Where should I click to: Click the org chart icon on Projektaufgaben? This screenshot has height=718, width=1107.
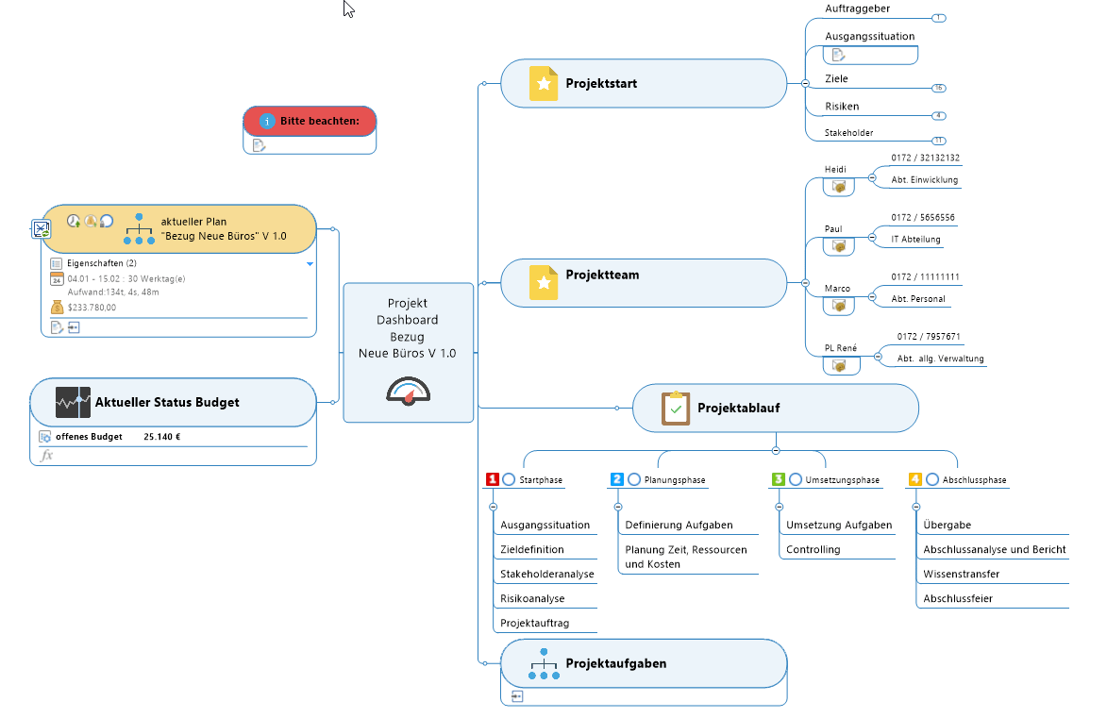point(544,664)
